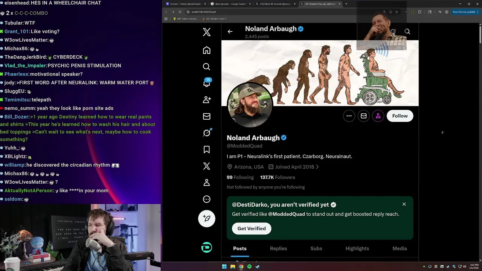Open the 99 Following list
Viewport: 482px width, 271px height.
240,177
